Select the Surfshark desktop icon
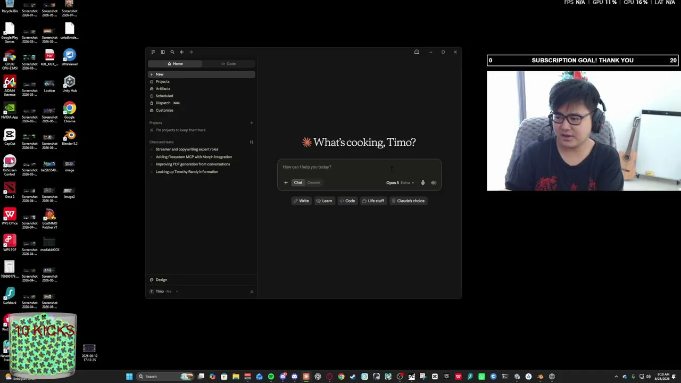The width and height of the screenshot is (681, 383). coord(10,297)
